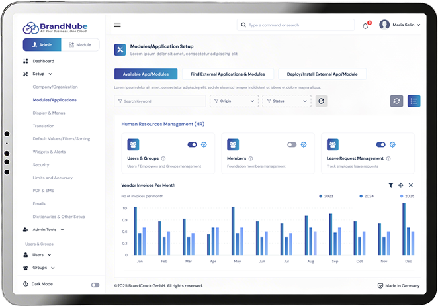Image resolution: width=438 pixels, height=306 pixels.
Task: Click the chart filter funnel icon
Action: [391, 185]
